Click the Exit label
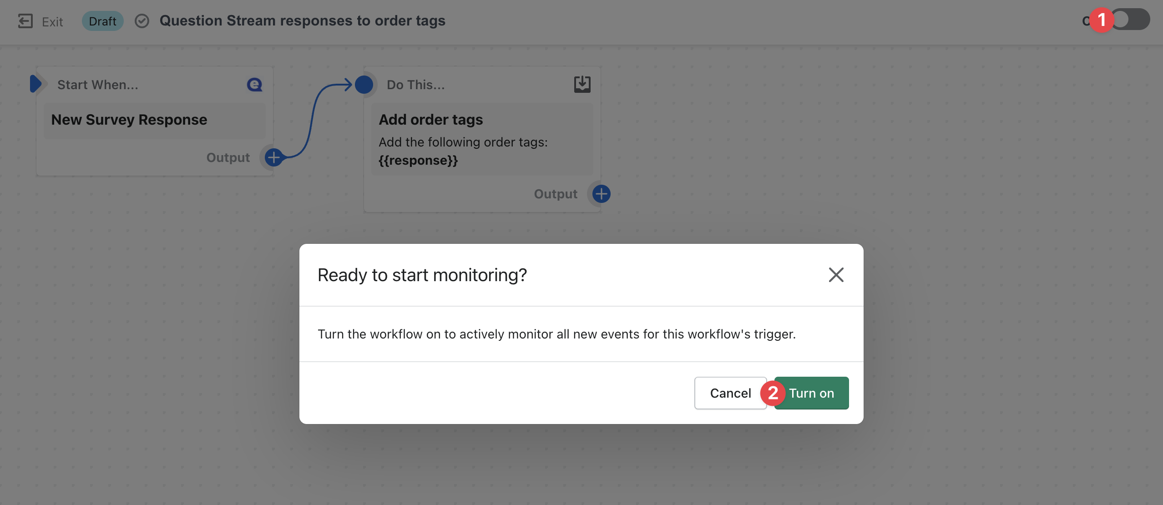Screen dimensions: 1163x505 (52, 22)
